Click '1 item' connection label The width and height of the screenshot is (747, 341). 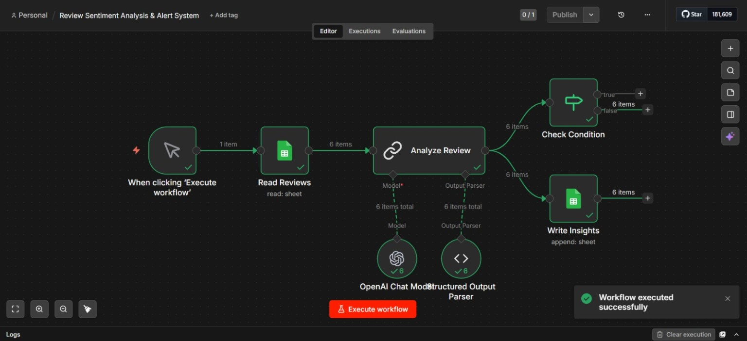(228, 144)
